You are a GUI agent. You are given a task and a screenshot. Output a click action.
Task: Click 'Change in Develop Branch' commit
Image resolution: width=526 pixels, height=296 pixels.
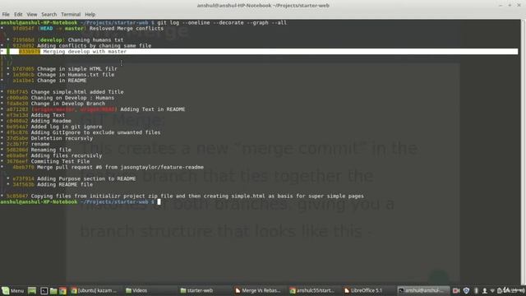coord(67,104)
